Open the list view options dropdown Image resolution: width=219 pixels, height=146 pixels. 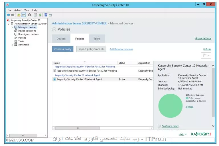206,55
